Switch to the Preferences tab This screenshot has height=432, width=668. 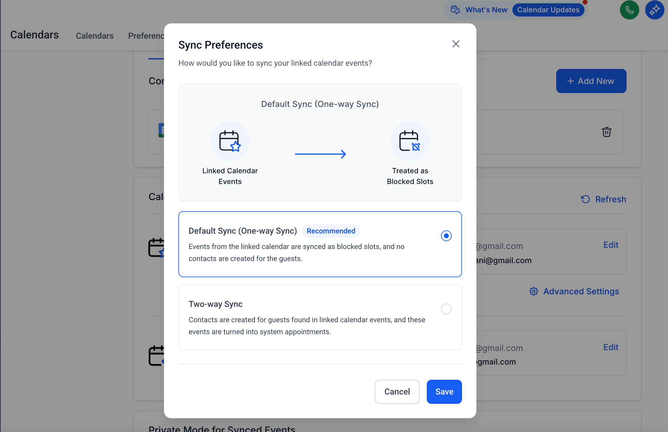[x=146, y=36]
